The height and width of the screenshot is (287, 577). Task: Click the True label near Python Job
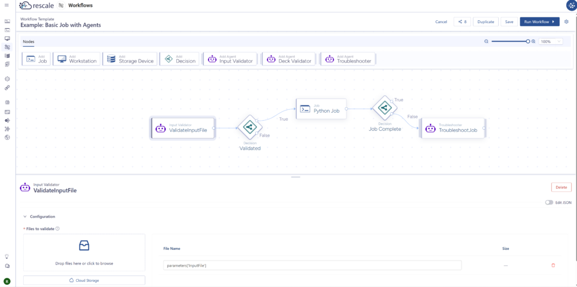point(283,119)
